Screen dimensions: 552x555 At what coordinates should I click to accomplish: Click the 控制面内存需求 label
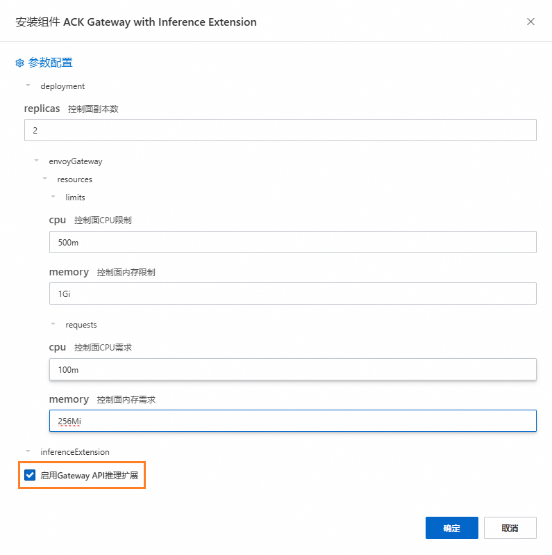(x=126, y=400)
